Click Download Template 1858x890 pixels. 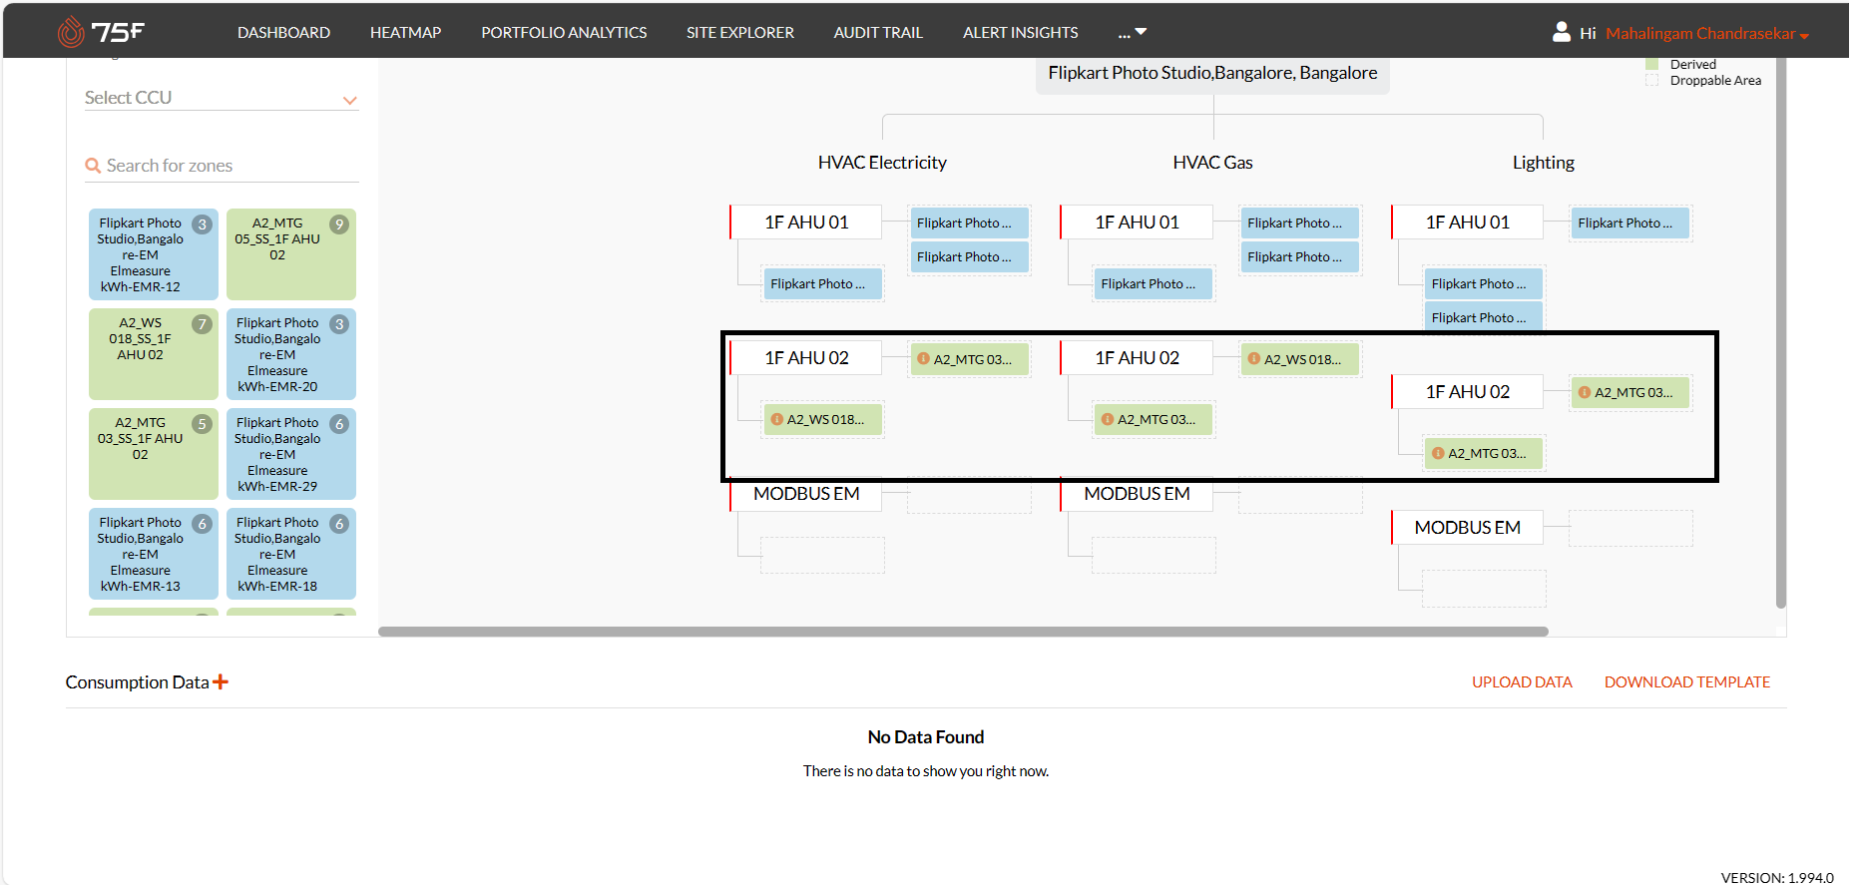pyautogui.click(x=1686, y=682)
